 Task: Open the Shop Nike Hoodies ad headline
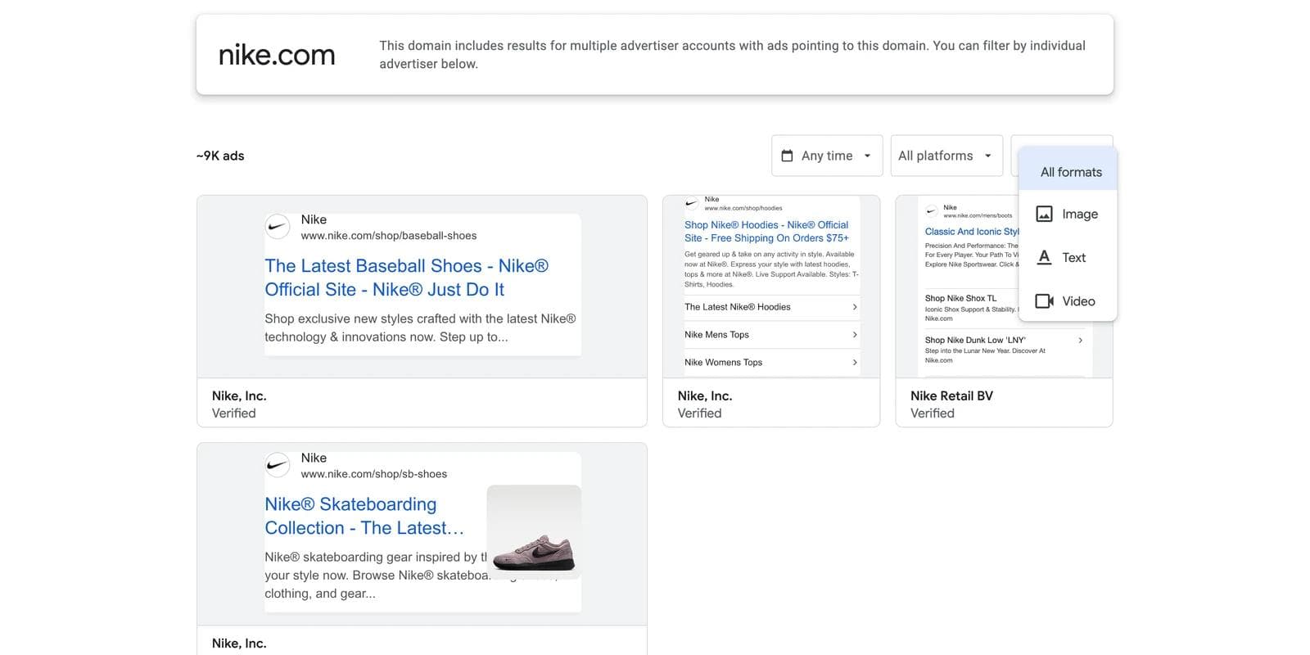point(766,231)
